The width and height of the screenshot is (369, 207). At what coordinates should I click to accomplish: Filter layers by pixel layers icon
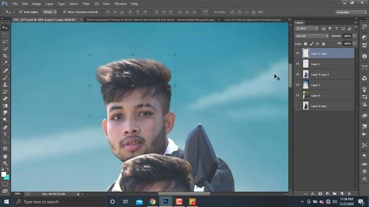pyautogui.click(x=323, y=28)
